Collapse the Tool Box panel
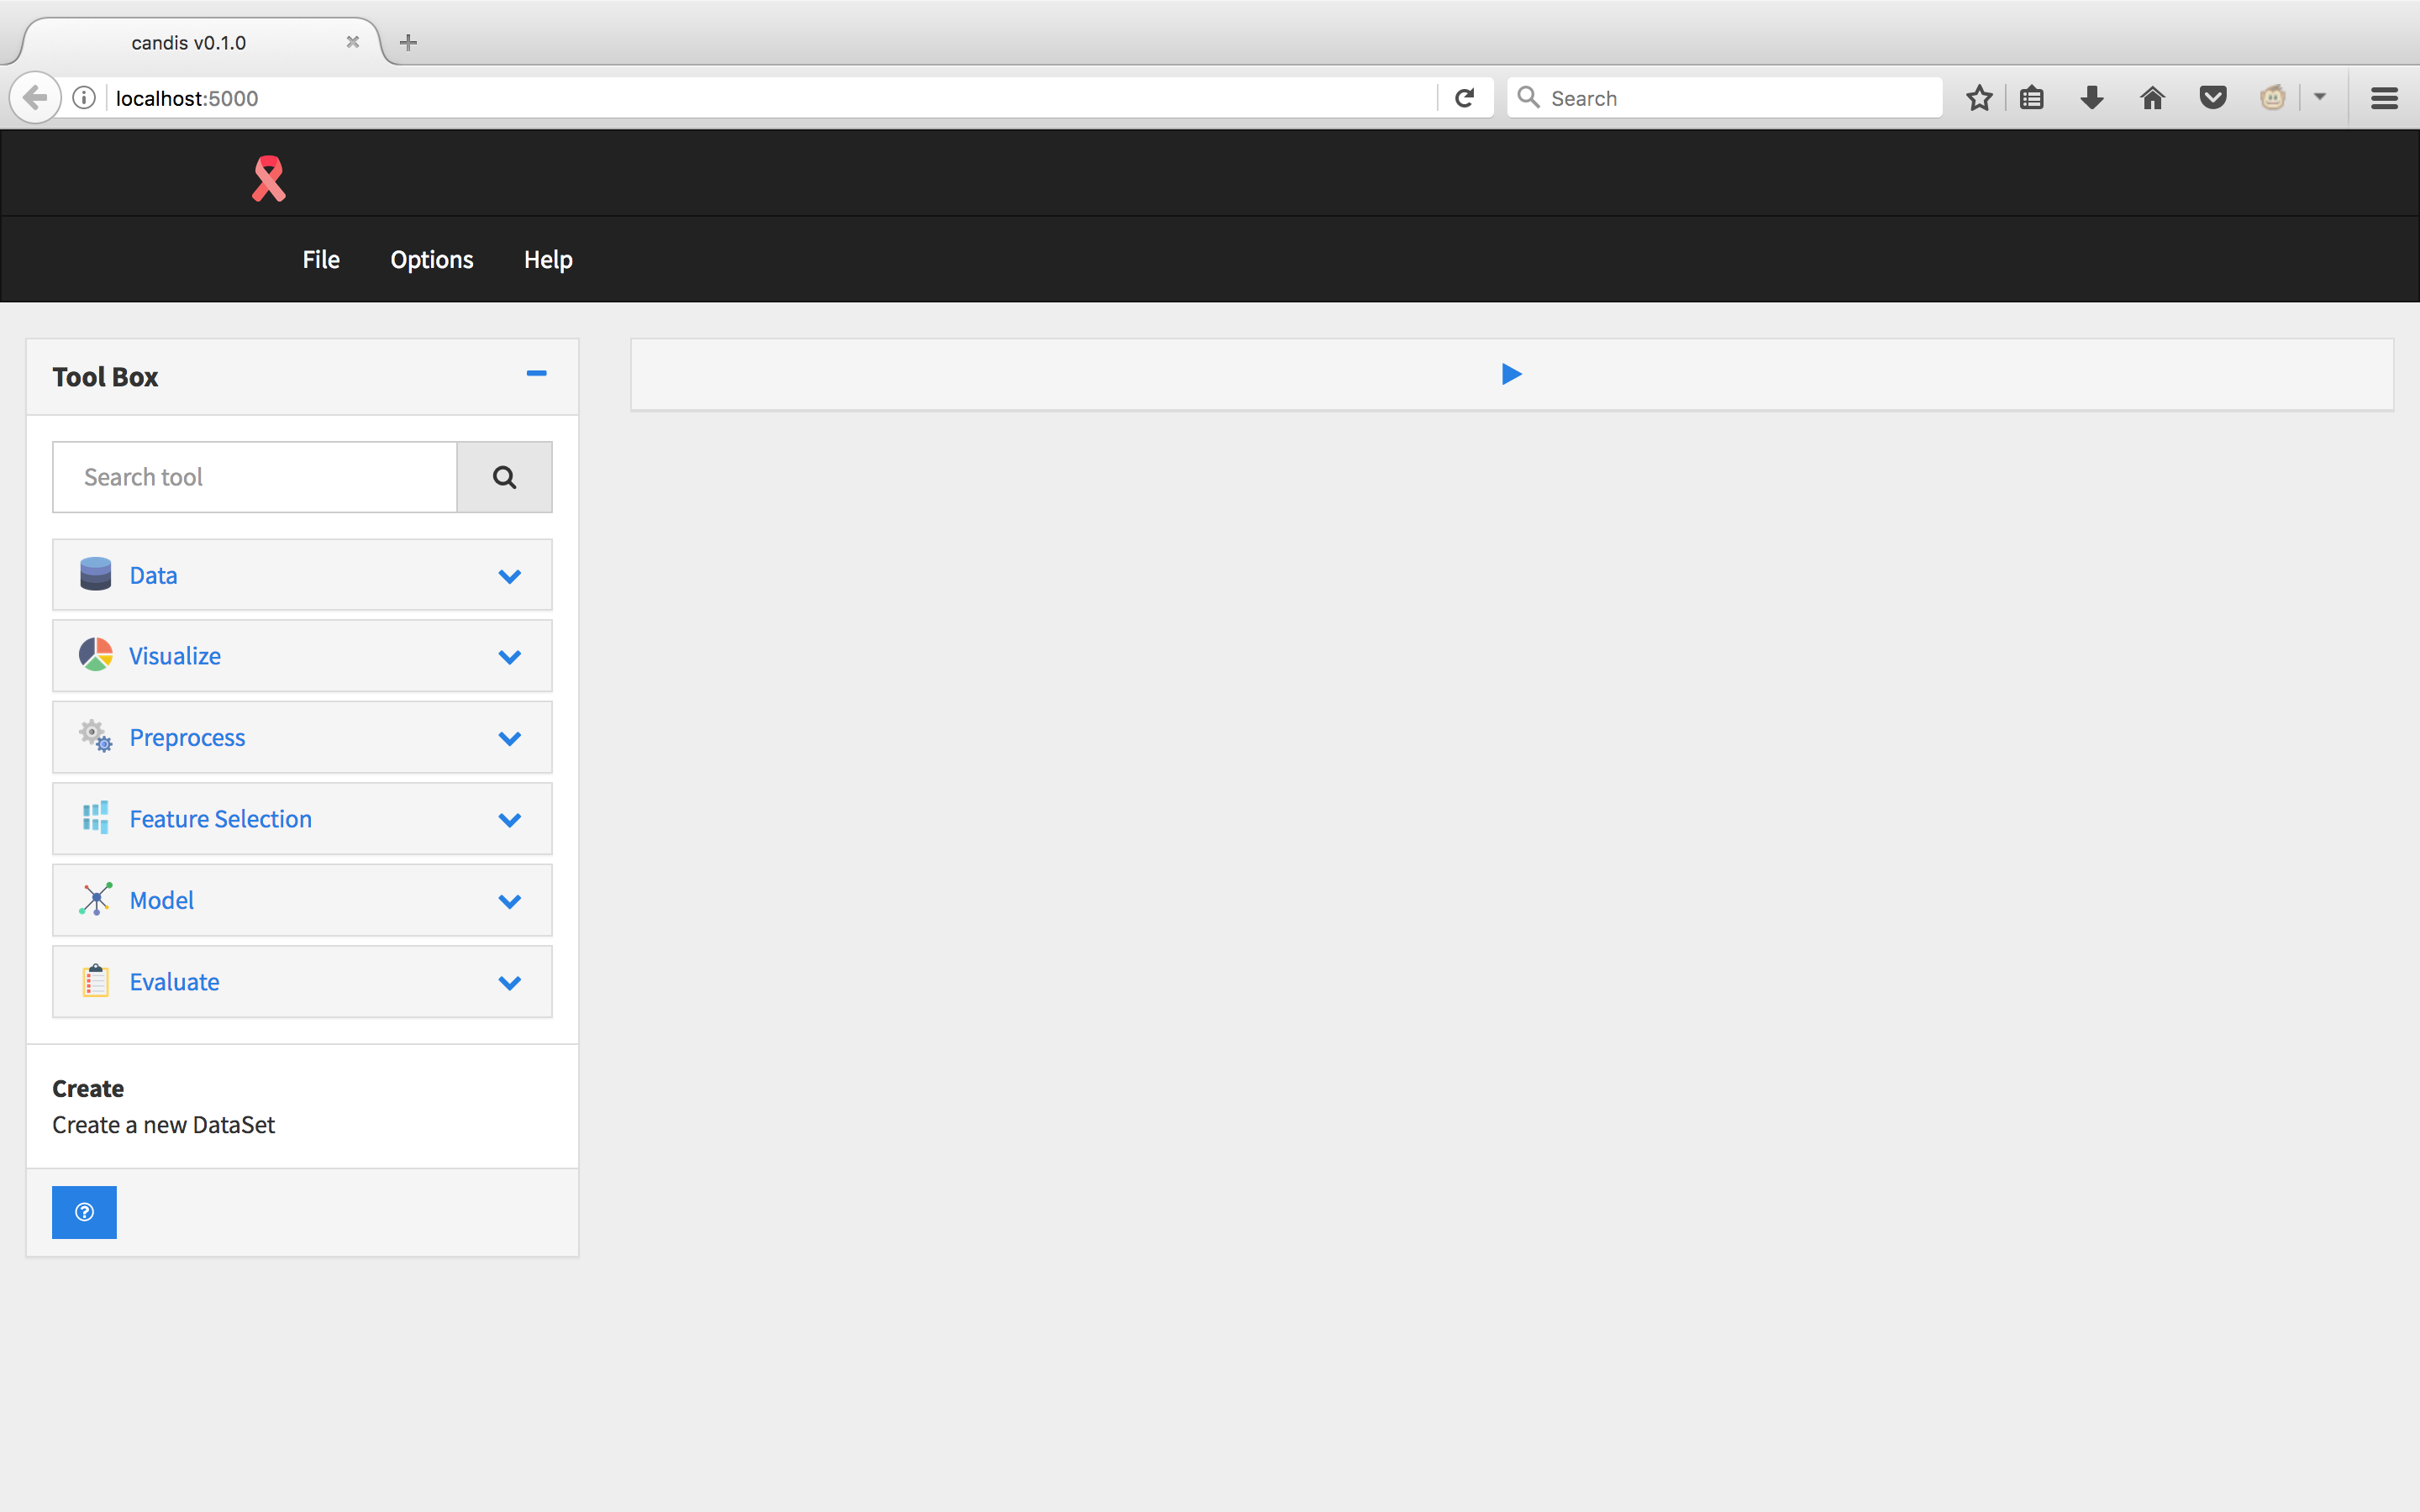The height and width of the screenshot is (1512, 2420). [x=536, y=374]
